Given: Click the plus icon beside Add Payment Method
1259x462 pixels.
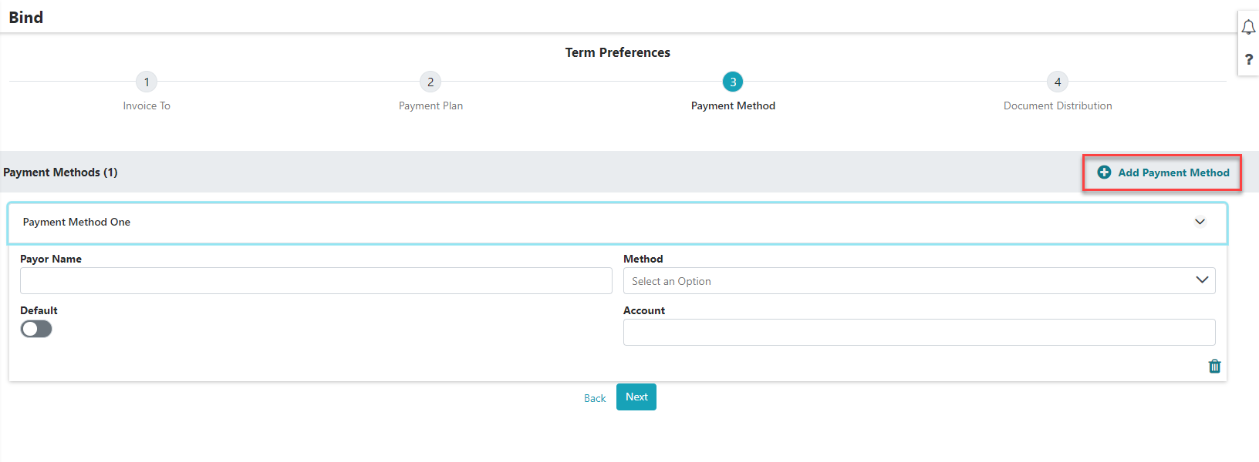Looking at the screenshot, I should click(1104, 172).
